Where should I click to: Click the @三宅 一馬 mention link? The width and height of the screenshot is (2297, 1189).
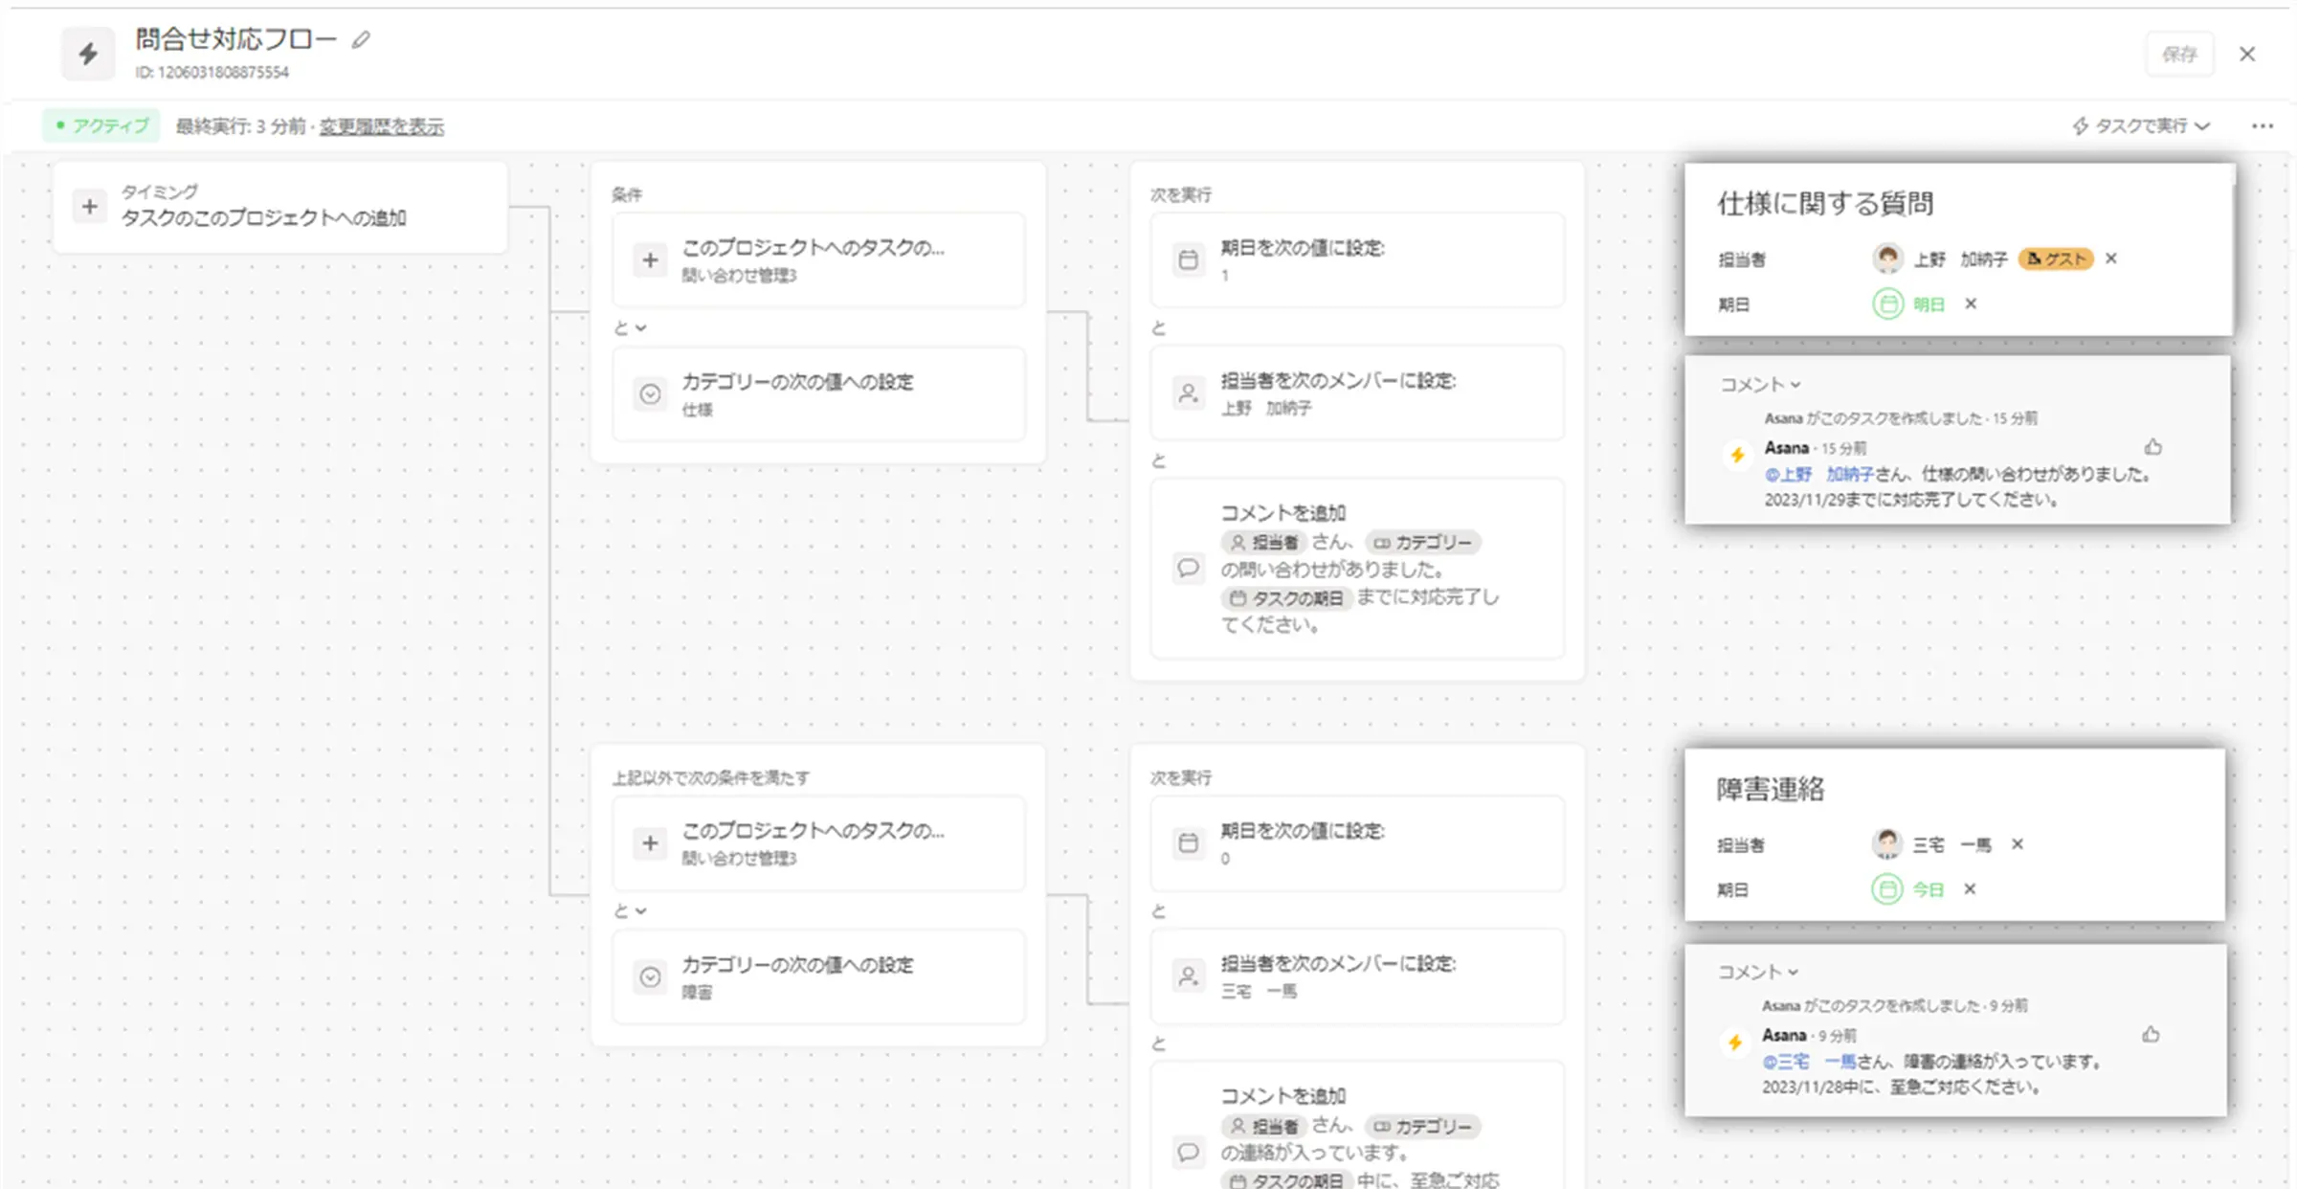pos(1809,1062)
